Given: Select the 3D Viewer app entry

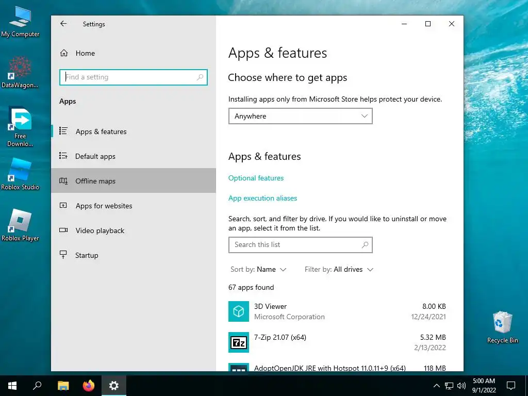Looking at the screenshot, I should (x=337, y=311).
